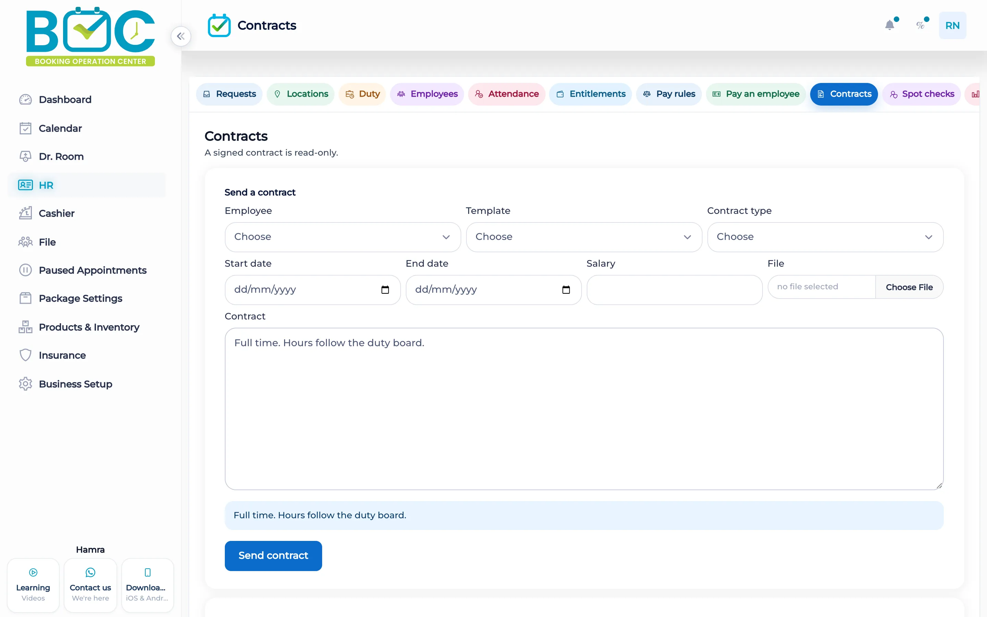
Task: Click the Send contract button
Action: 273,556
